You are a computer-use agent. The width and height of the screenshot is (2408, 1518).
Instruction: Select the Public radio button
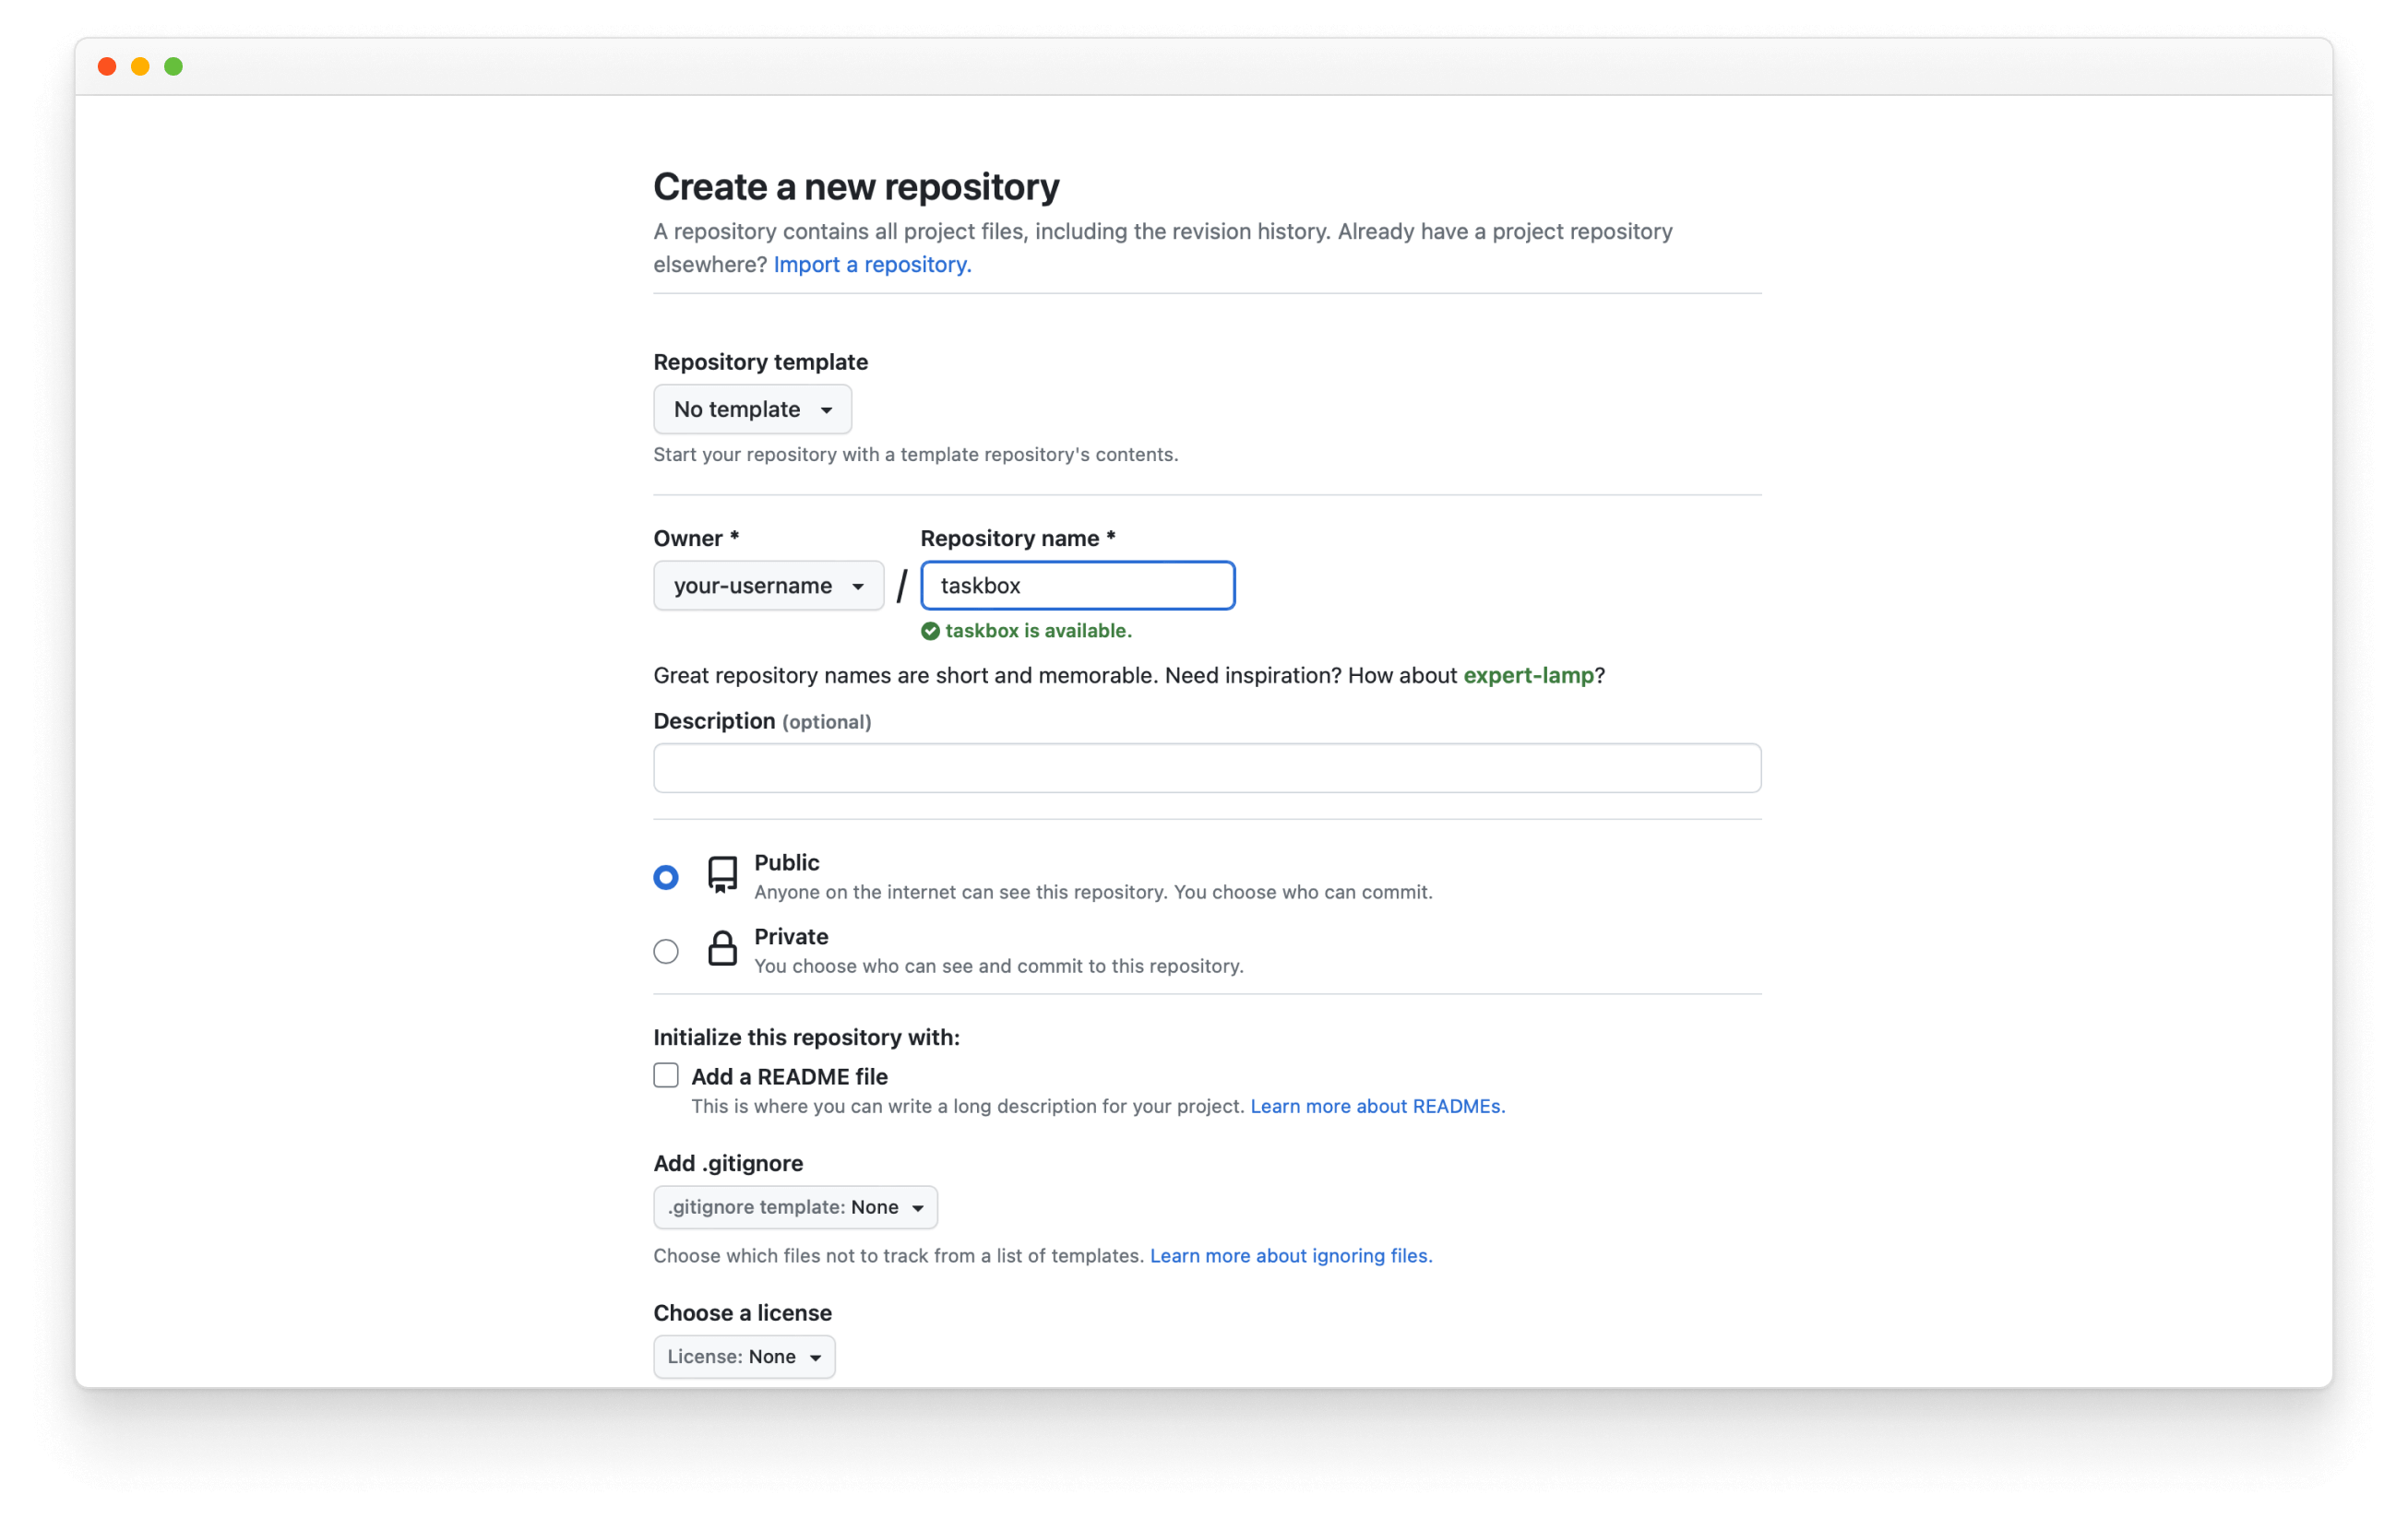click(664, 874)
